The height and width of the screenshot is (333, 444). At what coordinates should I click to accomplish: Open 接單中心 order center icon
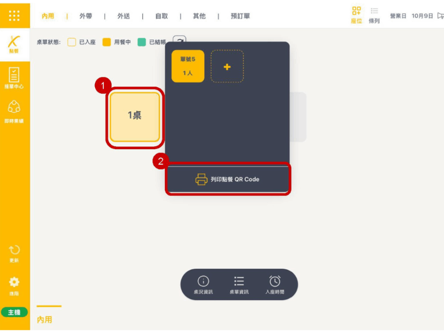click(14, 78)
